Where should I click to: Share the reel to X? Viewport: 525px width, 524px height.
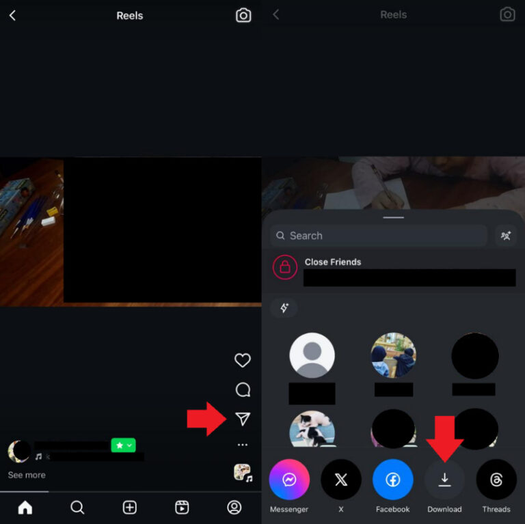[x=341, y=480]
